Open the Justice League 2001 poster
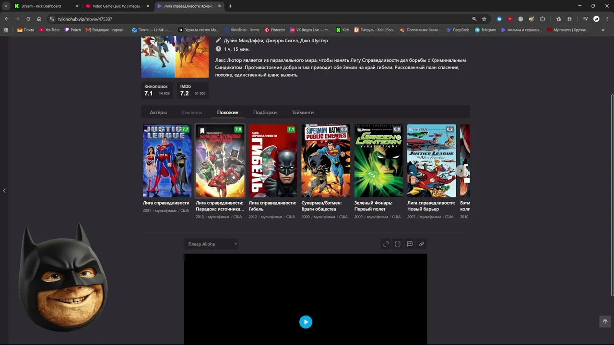The height and width of the screenshot is (345, 614). coord(167,161)
